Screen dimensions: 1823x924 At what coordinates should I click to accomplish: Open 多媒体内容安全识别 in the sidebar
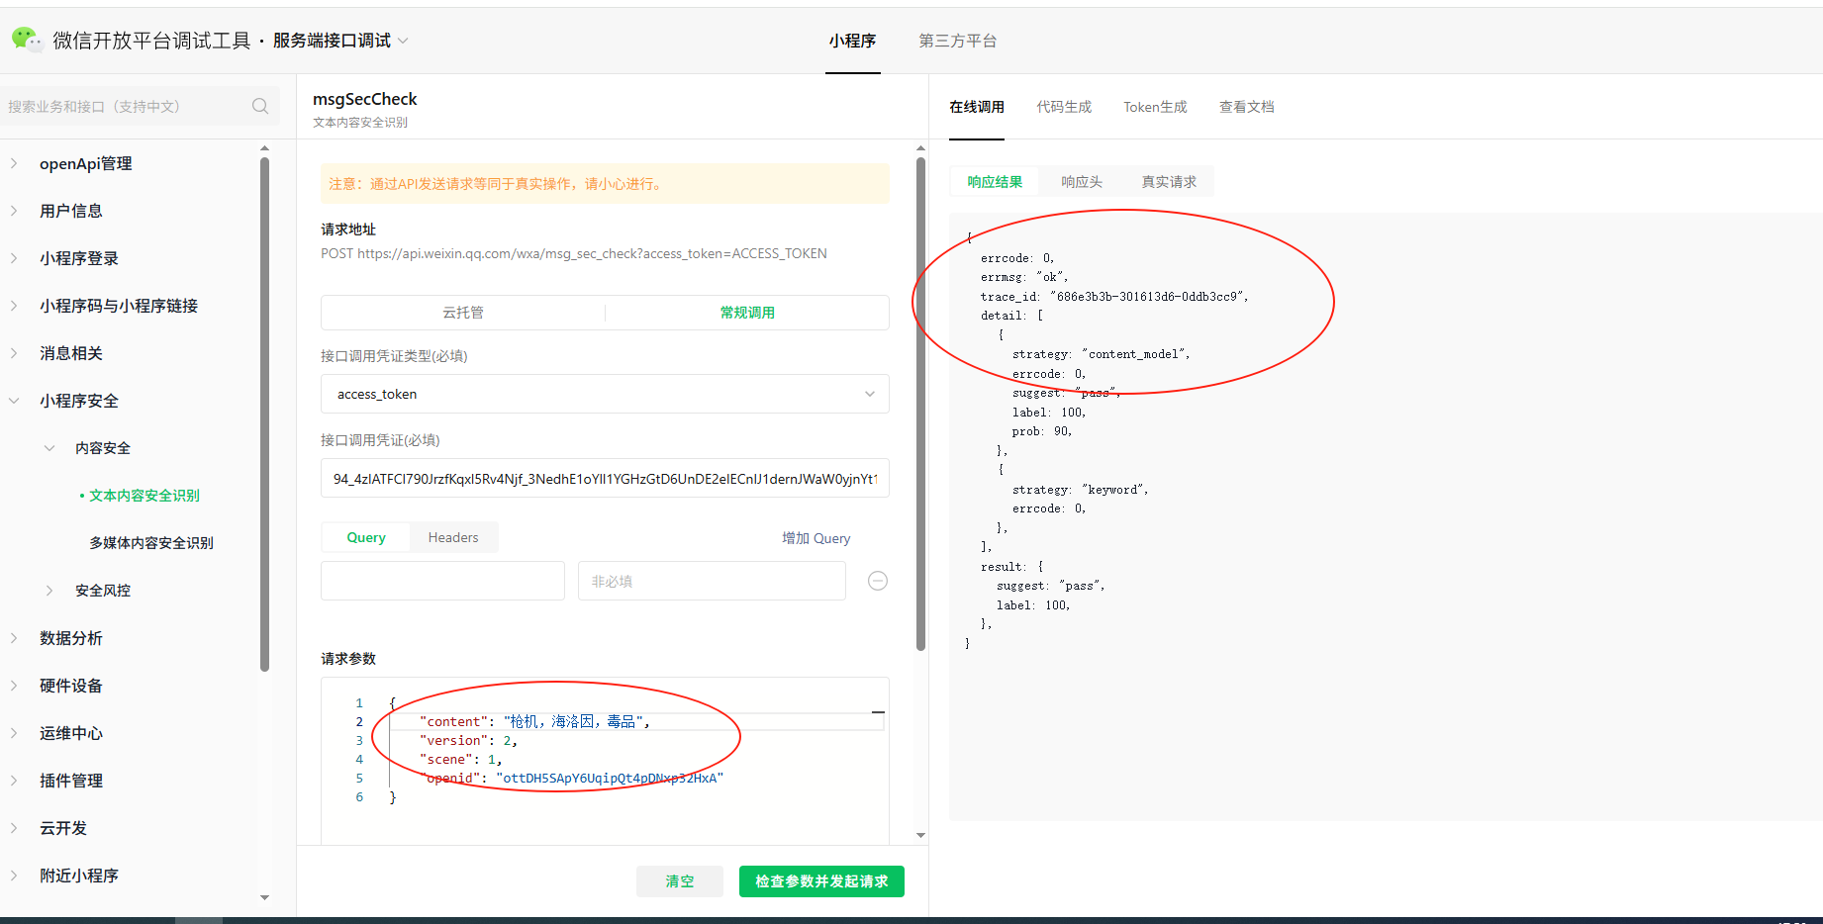pos(151,543)
